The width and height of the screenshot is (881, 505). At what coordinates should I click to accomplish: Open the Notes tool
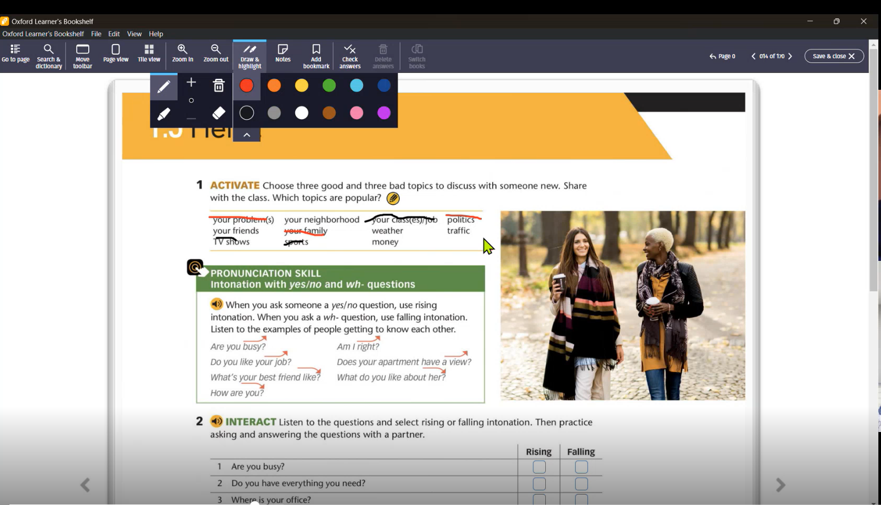(x=283, y=54)
